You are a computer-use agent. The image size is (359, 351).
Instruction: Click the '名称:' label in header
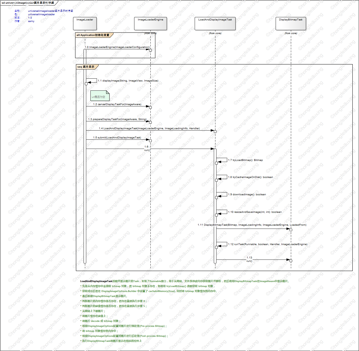tap(17, 11)
